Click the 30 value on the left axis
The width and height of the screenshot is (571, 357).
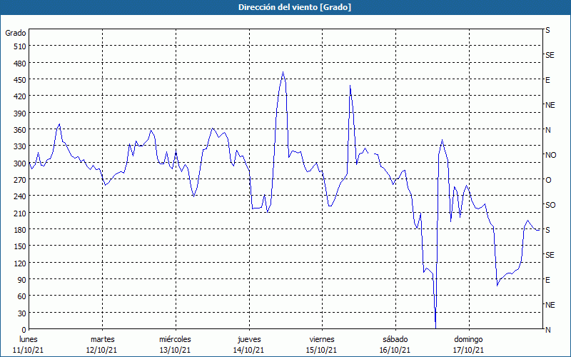point(22,313)
